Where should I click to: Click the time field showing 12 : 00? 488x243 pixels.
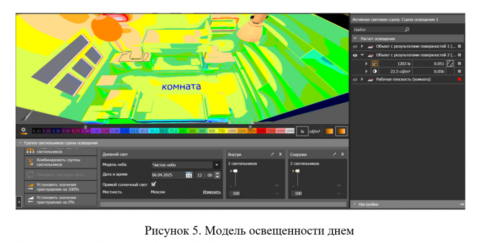[205, 175]
